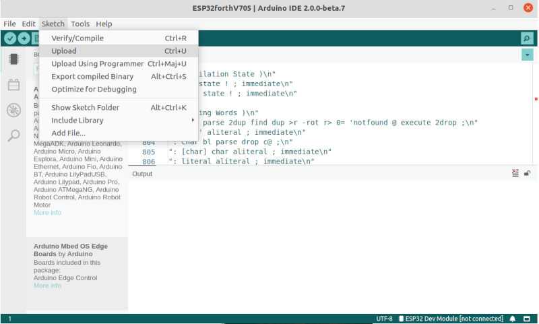Open notifications bell in status bar
The height and width of the screenshot is (324, 539).
pos(513,319)
